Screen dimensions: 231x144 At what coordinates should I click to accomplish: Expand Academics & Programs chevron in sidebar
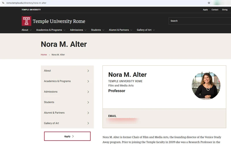[88, 82]
